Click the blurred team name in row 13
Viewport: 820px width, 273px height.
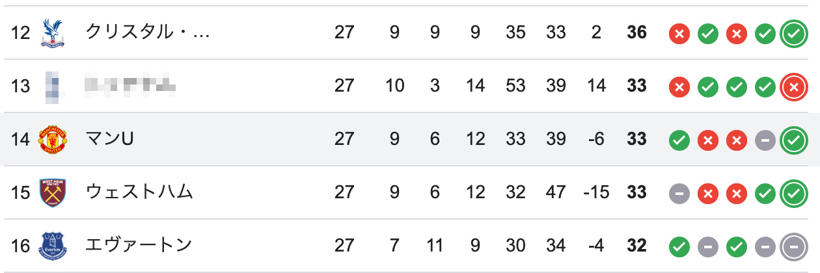131,85
